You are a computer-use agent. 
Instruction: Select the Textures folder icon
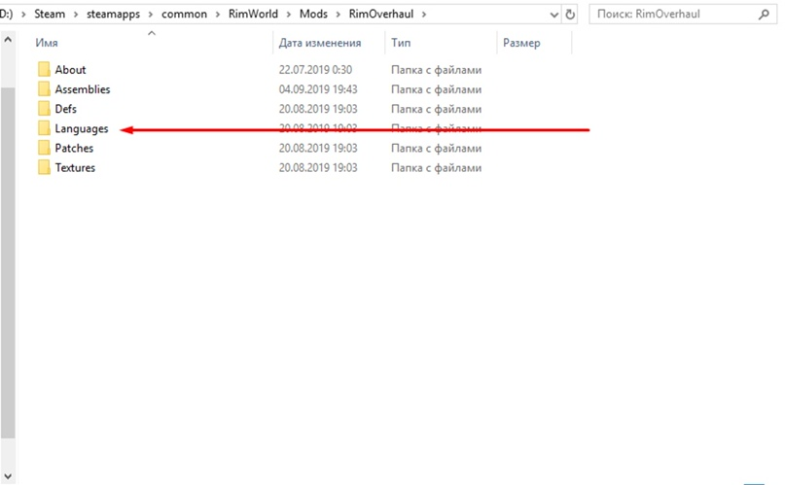click(x=44, y=167)
